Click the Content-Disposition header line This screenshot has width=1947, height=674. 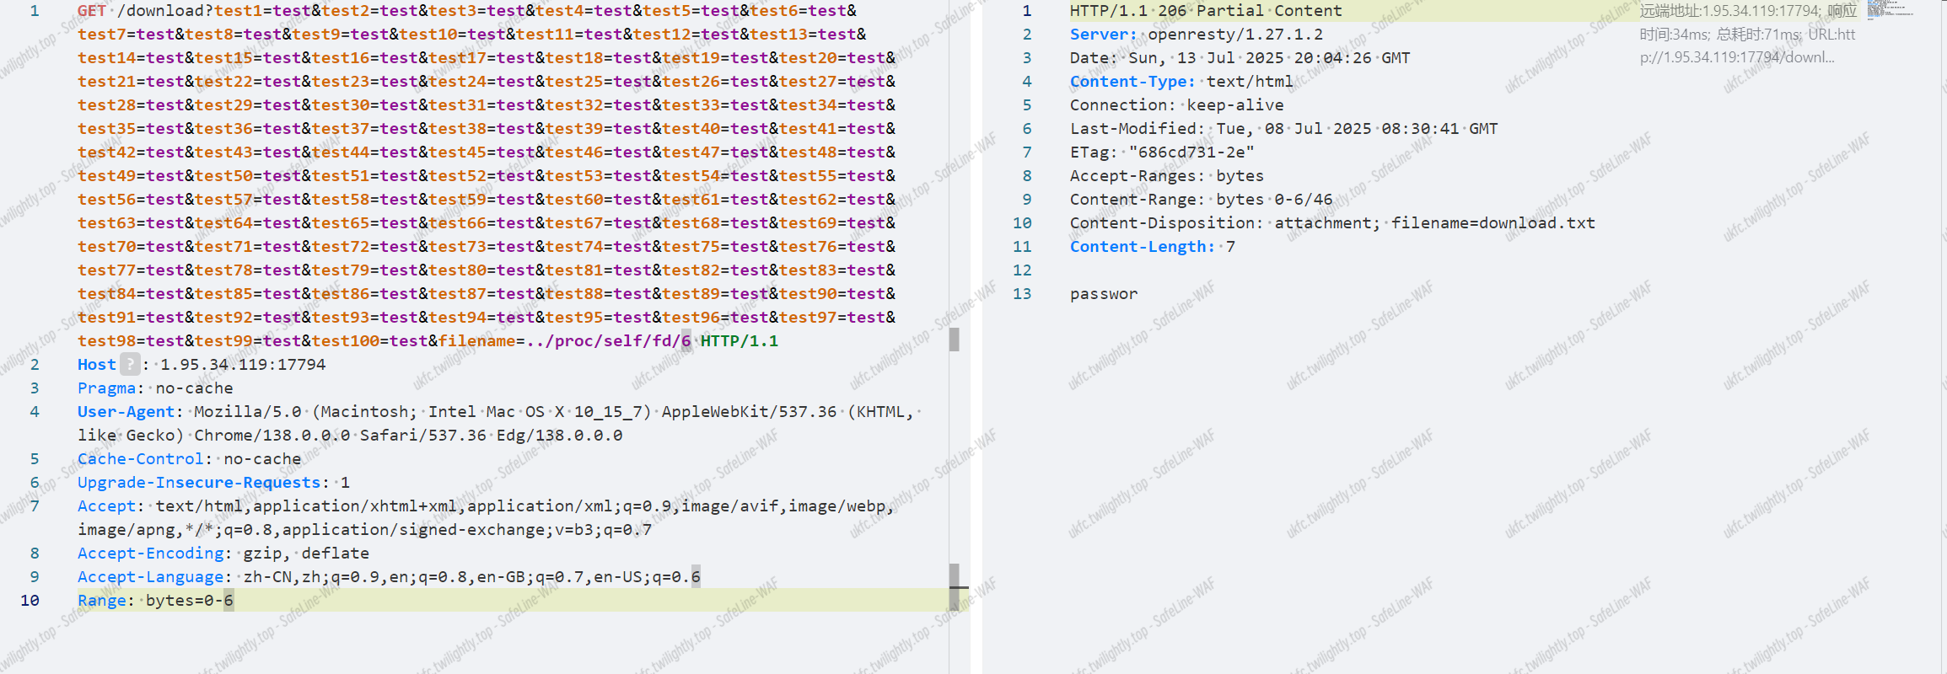[1331, 223]
